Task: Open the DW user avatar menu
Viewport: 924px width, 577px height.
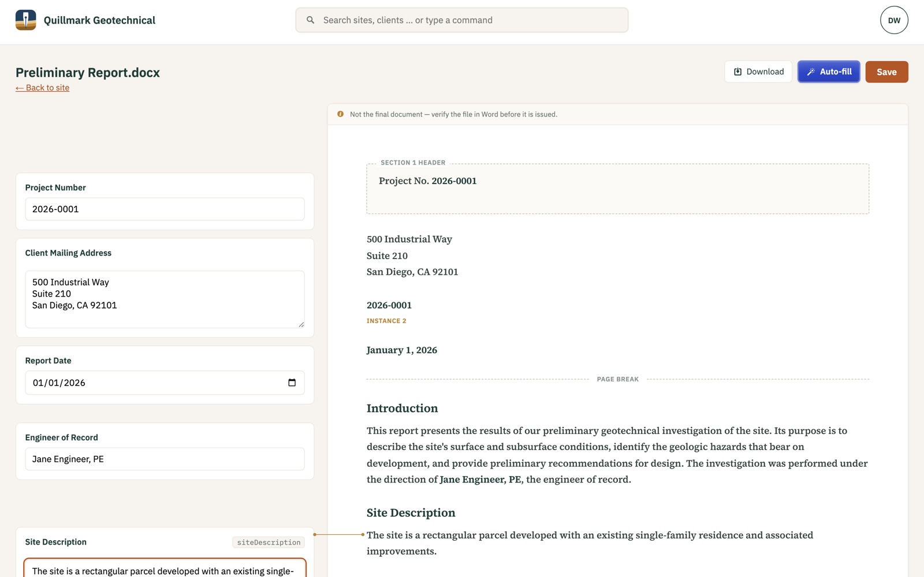Action: pos(894,20)
